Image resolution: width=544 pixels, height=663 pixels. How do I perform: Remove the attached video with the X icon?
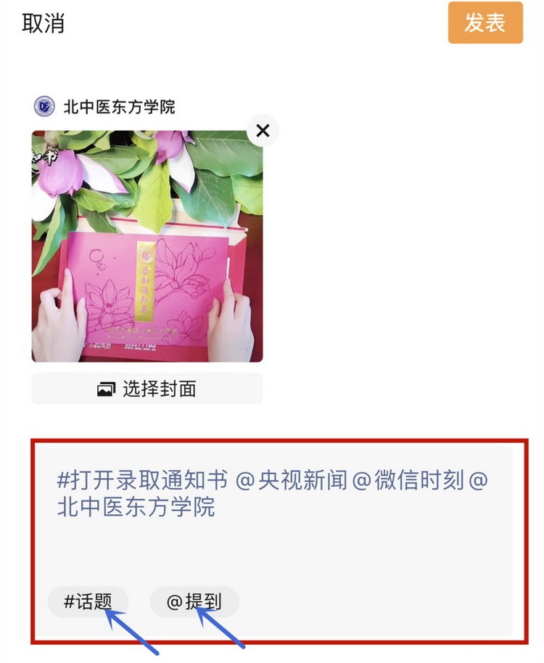coord(263,131)
